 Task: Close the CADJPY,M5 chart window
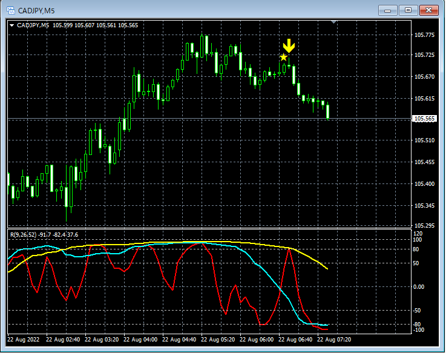[428, 10]
